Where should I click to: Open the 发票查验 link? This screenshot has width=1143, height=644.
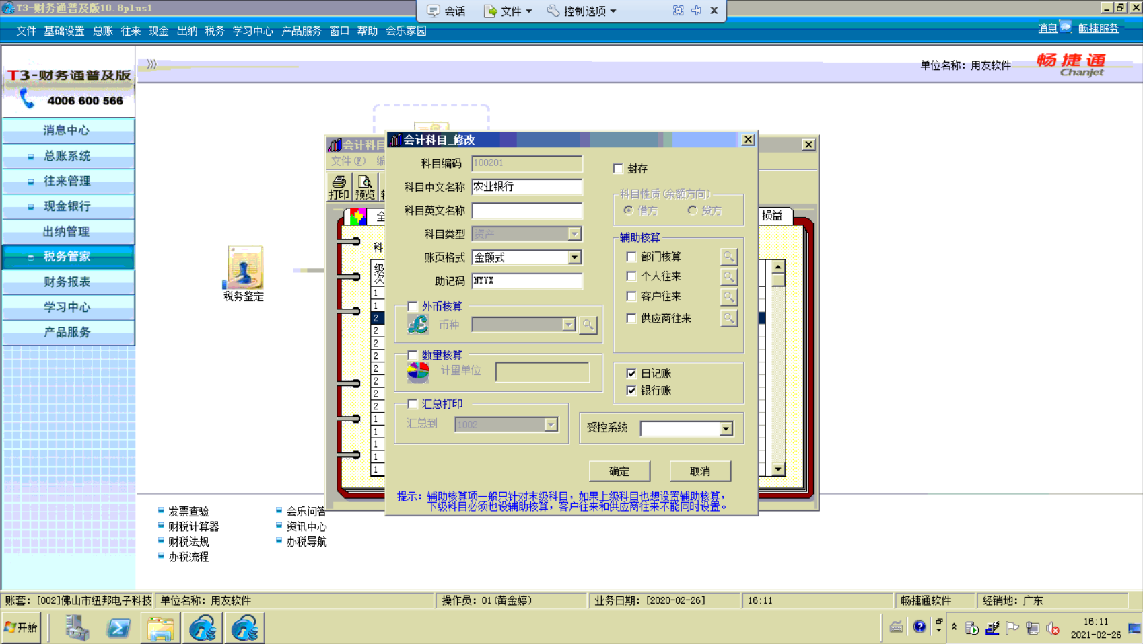click(188, 512)
